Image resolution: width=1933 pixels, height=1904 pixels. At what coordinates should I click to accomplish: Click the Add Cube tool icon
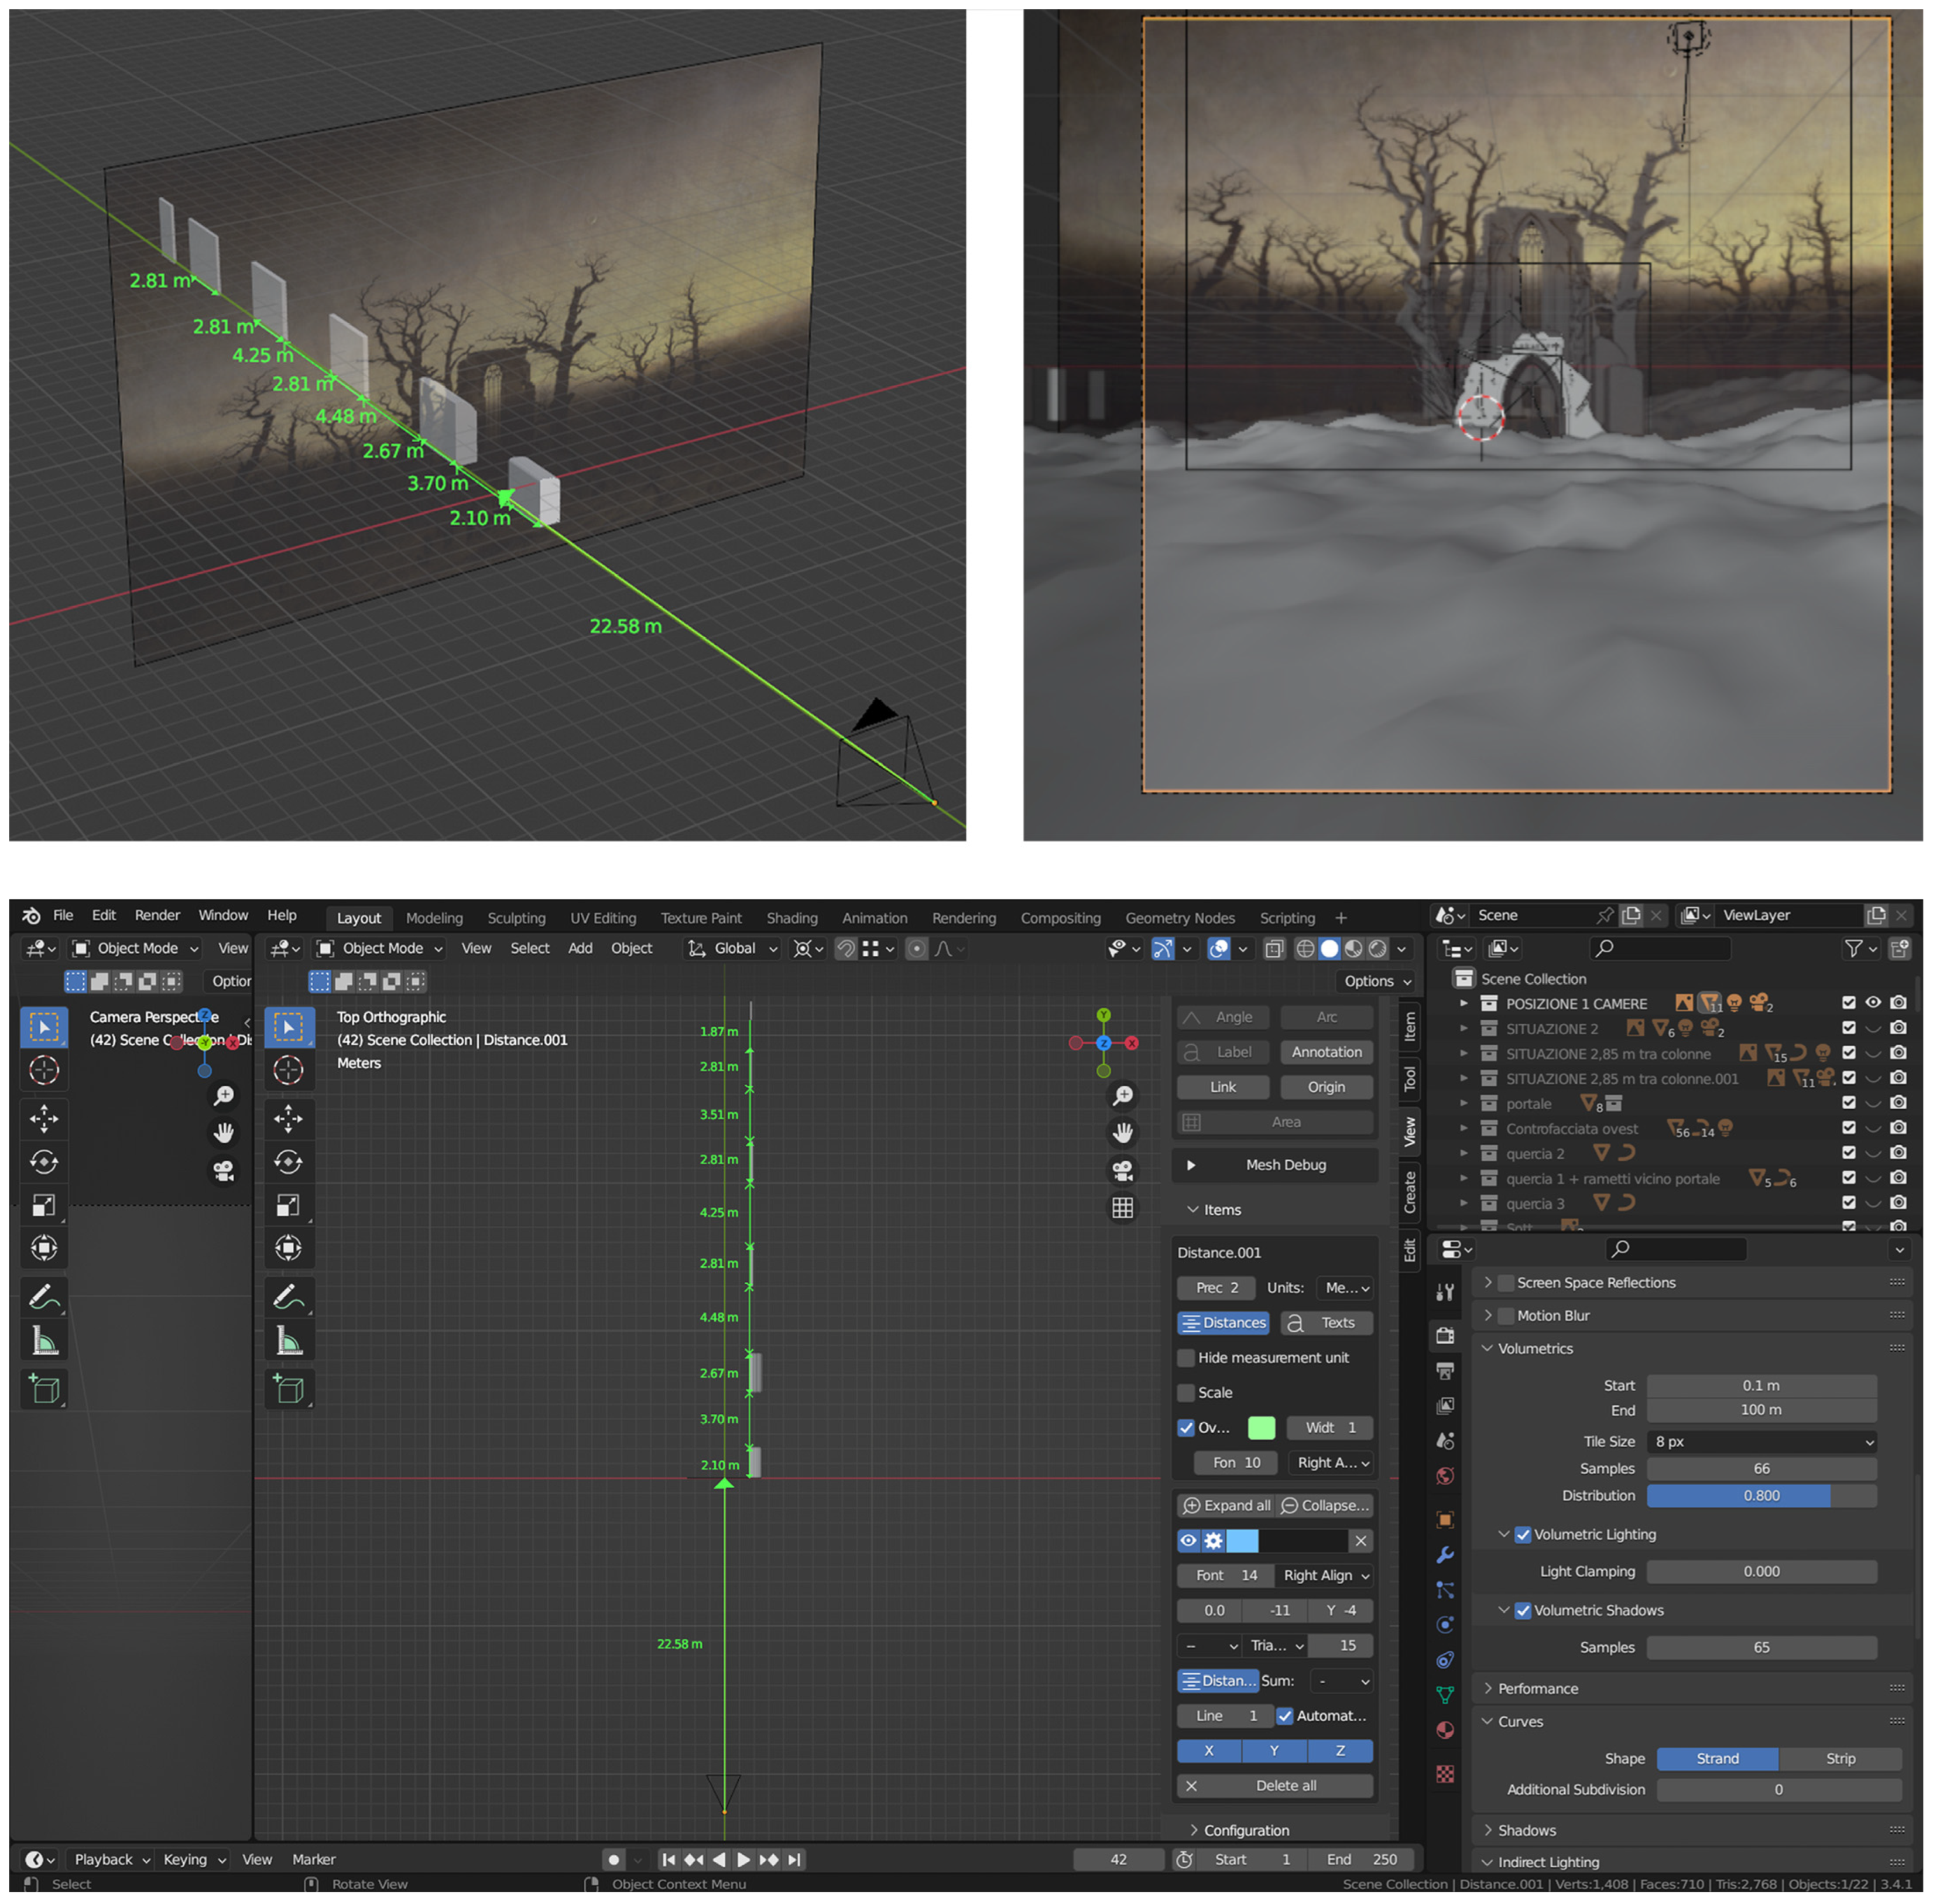(x=288, y=1388)
